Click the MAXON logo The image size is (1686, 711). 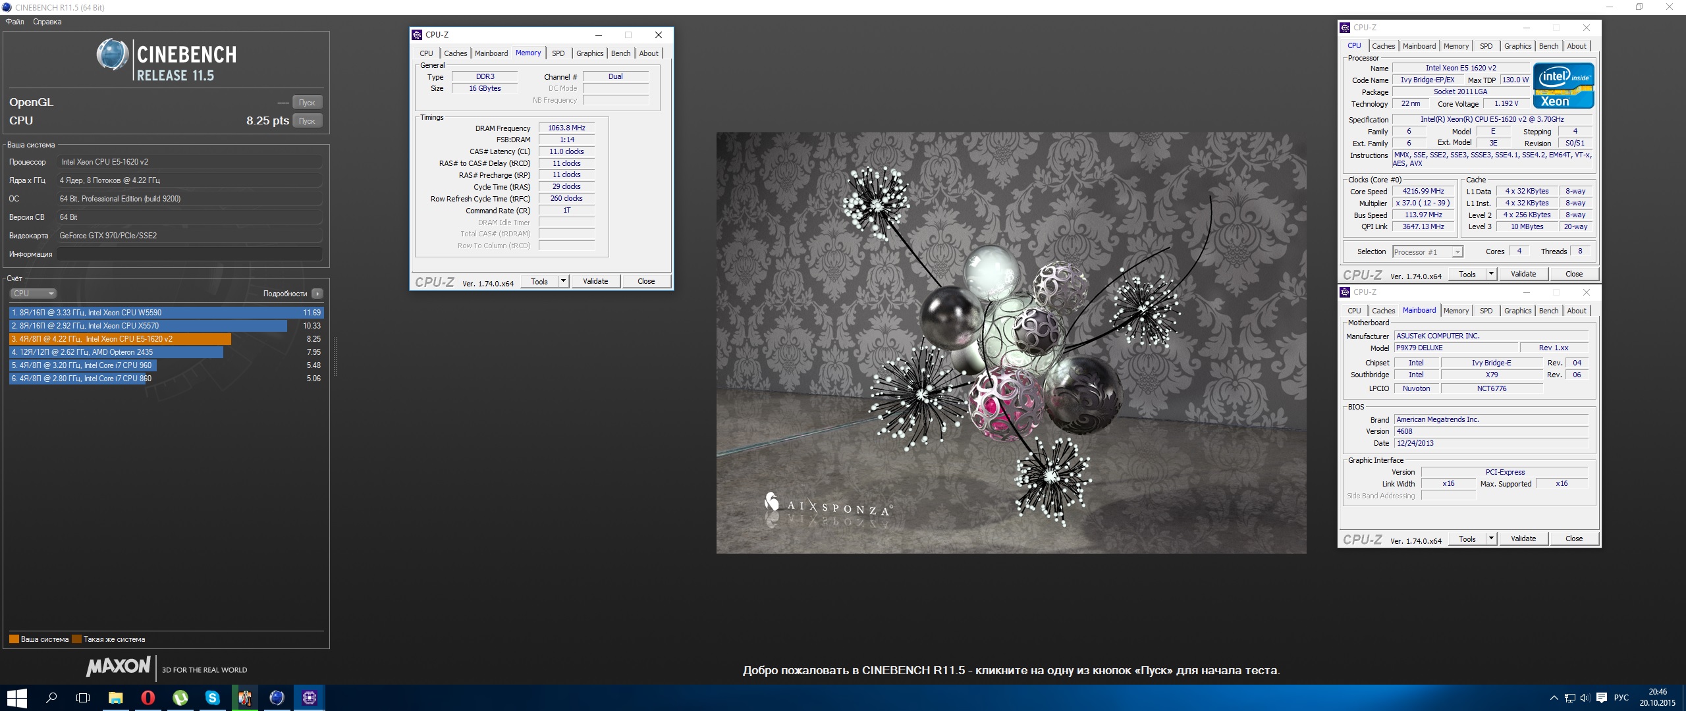click(119, 667)
